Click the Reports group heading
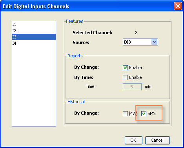 75,56
